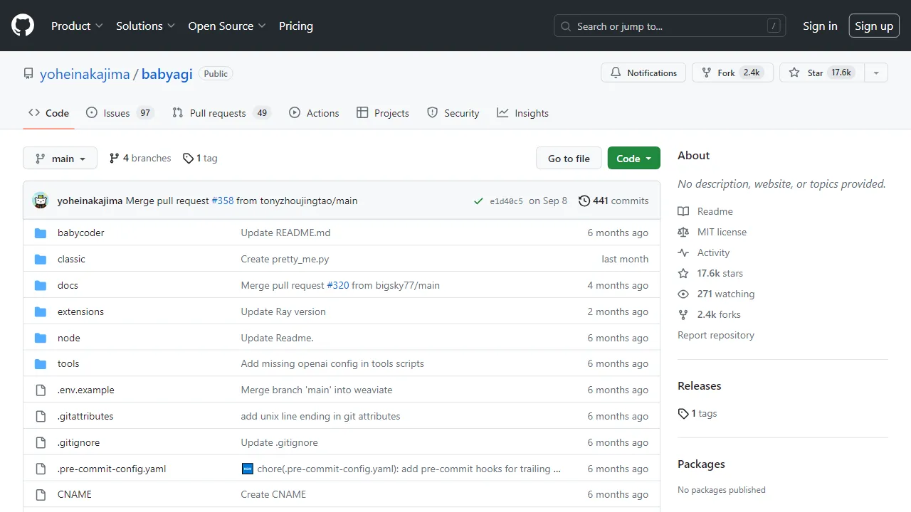Image resolution: width=911 pixels, height=512 pixels.
Task: Click the repository icon before yoheinakajima
Action: tap(28, 73)
